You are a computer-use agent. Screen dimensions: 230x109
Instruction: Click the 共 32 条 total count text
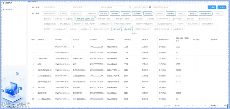click(167, 106)
